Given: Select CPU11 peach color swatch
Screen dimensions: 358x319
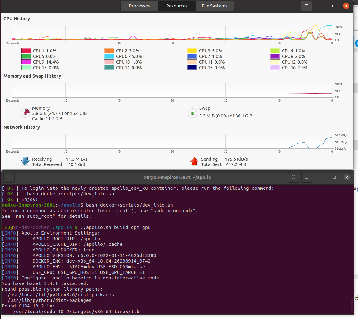Looking at the screenshot, I should point(192,62).
